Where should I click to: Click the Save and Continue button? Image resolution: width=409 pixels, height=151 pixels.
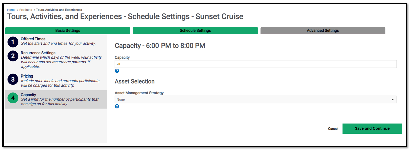point(372,129)
